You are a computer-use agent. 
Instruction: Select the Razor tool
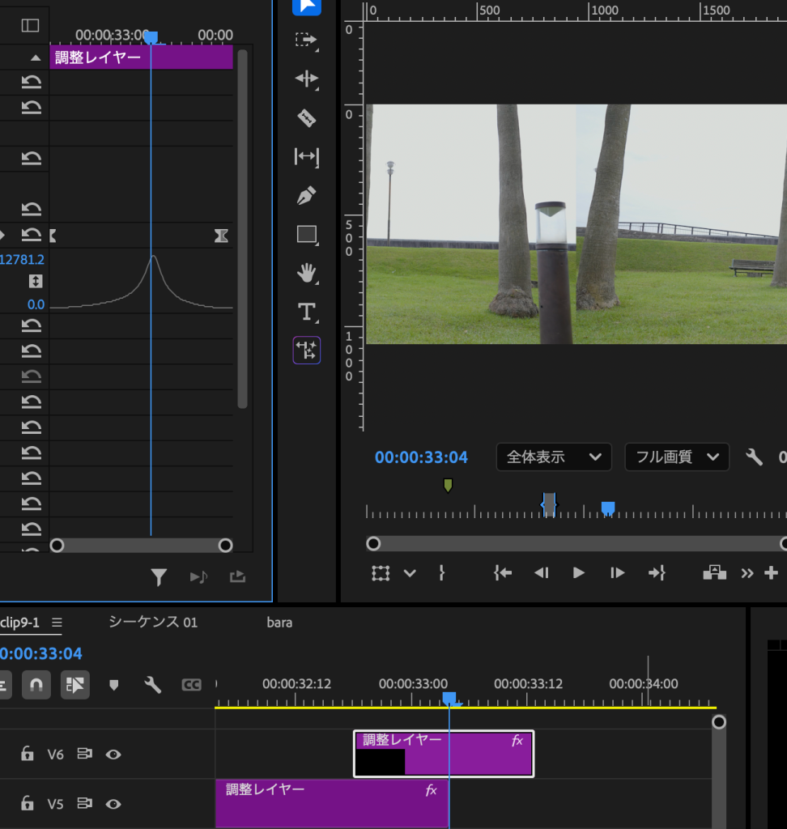pyautogui.click(x=306, y=118)
